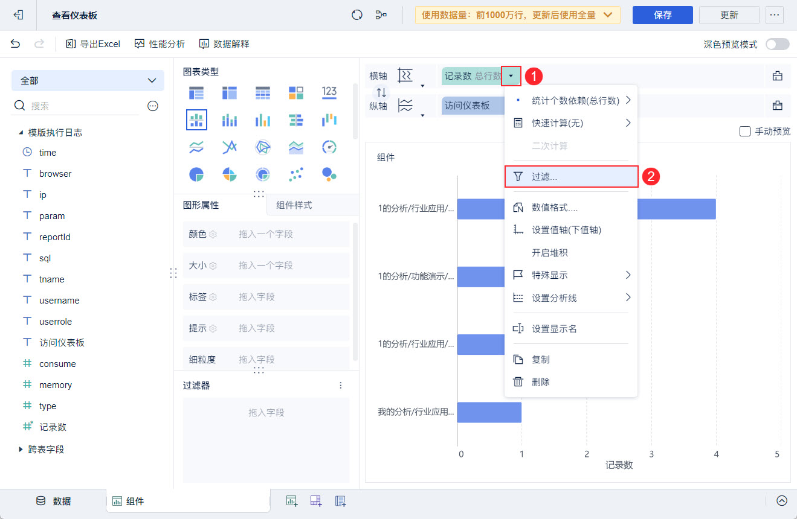797x519 pixels.
Task: Expand the 跨表字段 tree node
Action: click(x=21, y=450)
